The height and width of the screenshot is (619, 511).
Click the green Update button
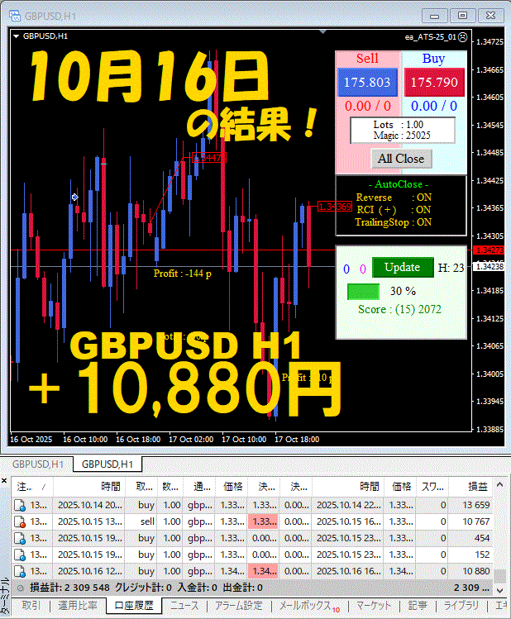(x=403, y=268)
